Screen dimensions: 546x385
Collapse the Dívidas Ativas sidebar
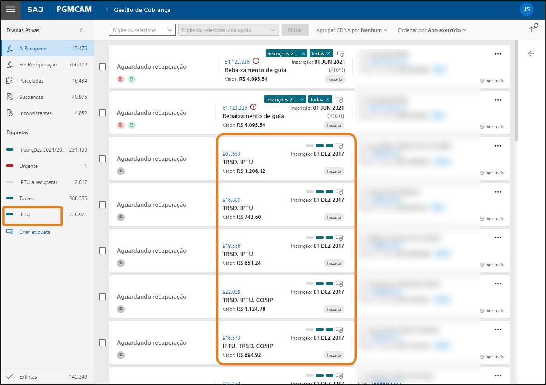click(81, 30)
